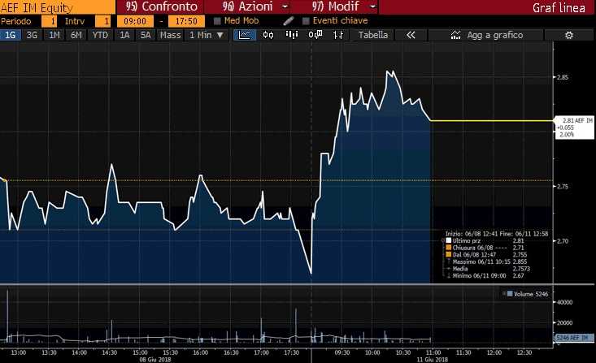Screen dimensions: 596x363
Task: Click the Ultimo prz white swatch
Action: pyautogui.click(x=449, y=240)
